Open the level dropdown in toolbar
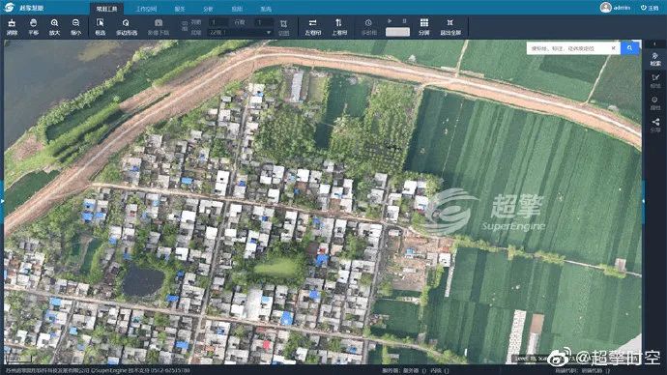The height and width of the screenshot is (375, 667). [x=240, y=32]
